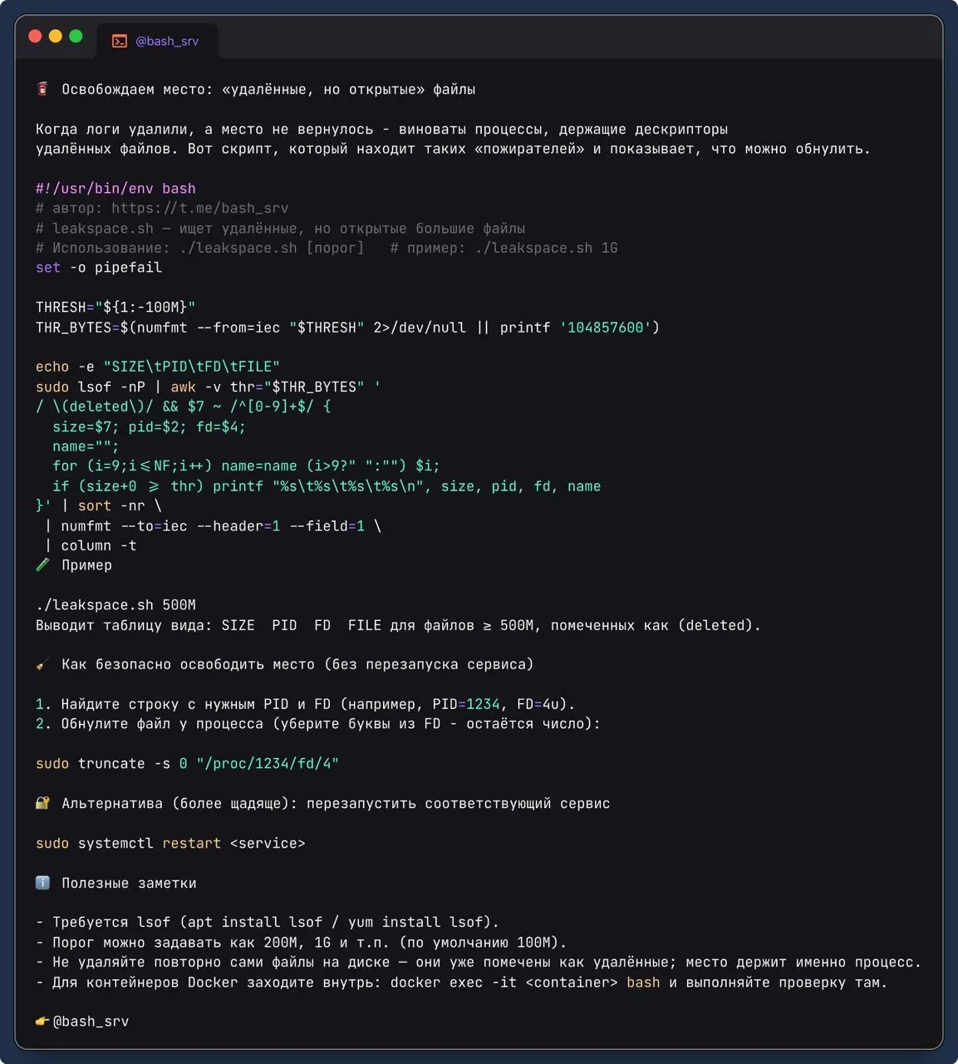Minimize the window with the yellow button
958x1064 pixels.
pos(56,36)
